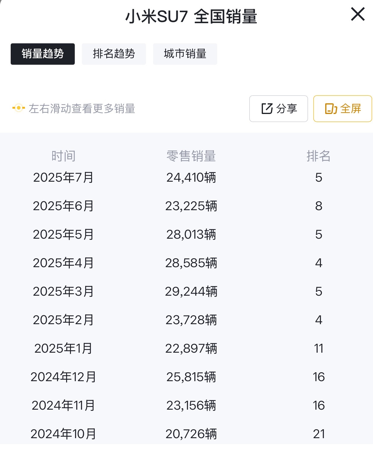Select the 2025年1月 row date
Image resolution: width=373 pixels, height=453 pixels.
tap(64, 349)
